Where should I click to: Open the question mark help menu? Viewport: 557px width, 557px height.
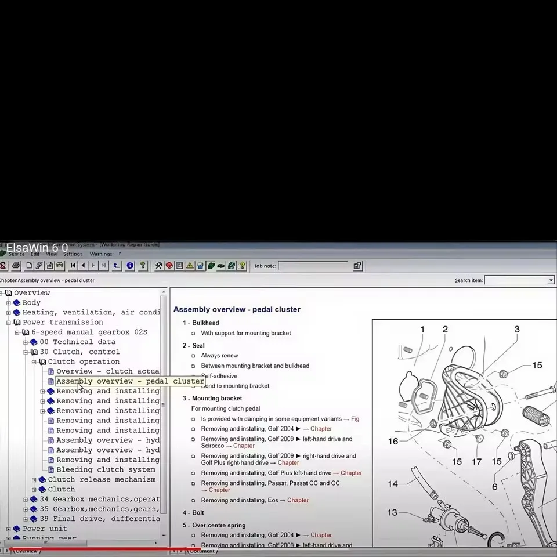point(120,254)
